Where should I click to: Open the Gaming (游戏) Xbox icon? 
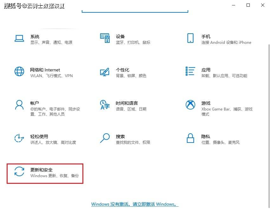[190, 105]
